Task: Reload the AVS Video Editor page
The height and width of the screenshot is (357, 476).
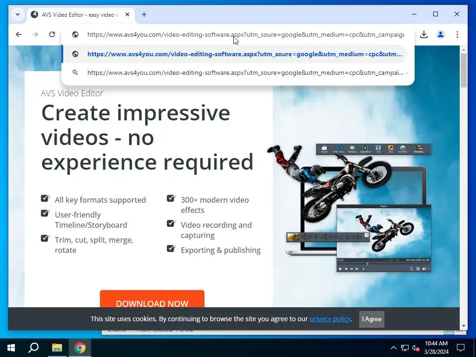Action: pyautogui.click(x=52, y=34)
